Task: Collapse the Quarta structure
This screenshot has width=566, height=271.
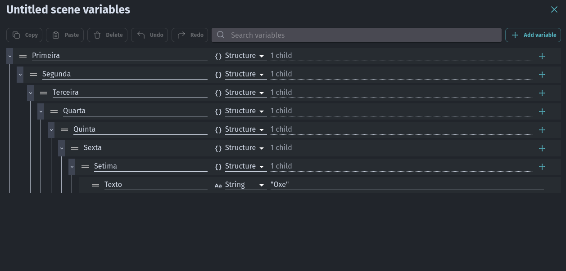Action: point(41,111)
